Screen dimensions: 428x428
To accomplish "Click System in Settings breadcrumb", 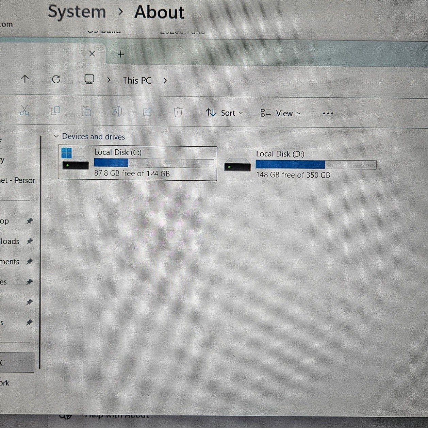I will point(77,12).
